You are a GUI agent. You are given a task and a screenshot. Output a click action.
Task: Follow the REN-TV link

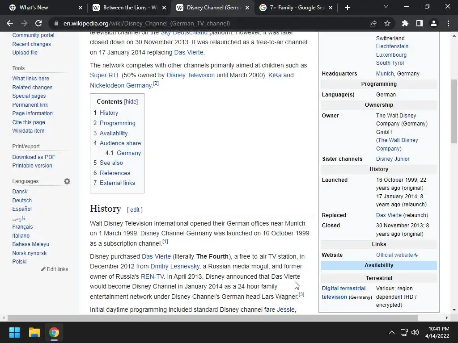[x=152, y=276]
